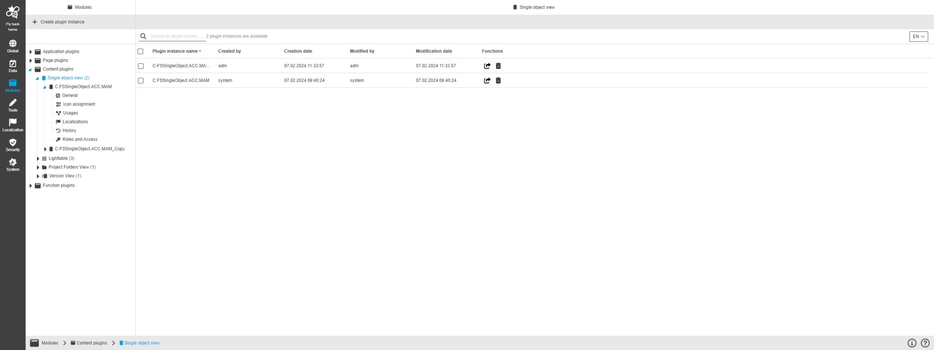Select the Application plugins tree item
Image resolution: width=934 pixels, height=350 pixels.
coord(61,51)
